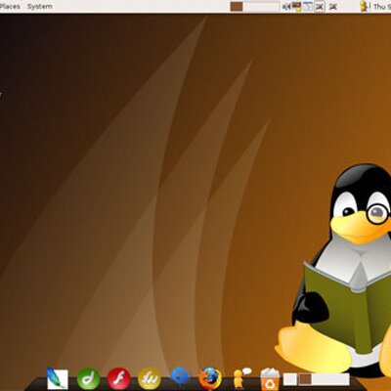This screenshot has width=391, height=391.
Task: Launch Fireworks from the yellow dock icon
Action: coord(150,378)
